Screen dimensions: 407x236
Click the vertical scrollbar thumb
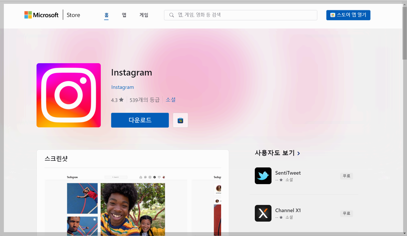405,33
